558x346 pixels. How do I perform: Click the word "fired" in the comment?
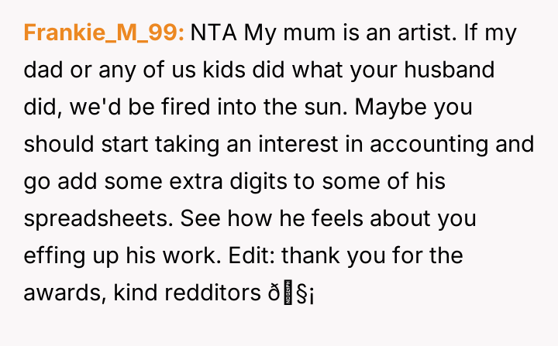(170, 108)
